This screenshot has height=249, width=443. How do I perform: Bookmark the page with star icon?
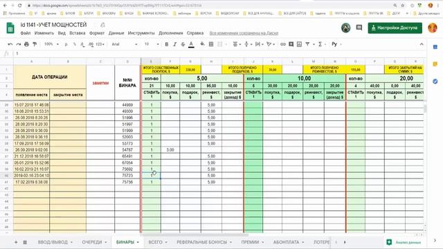tap(403, 6)
